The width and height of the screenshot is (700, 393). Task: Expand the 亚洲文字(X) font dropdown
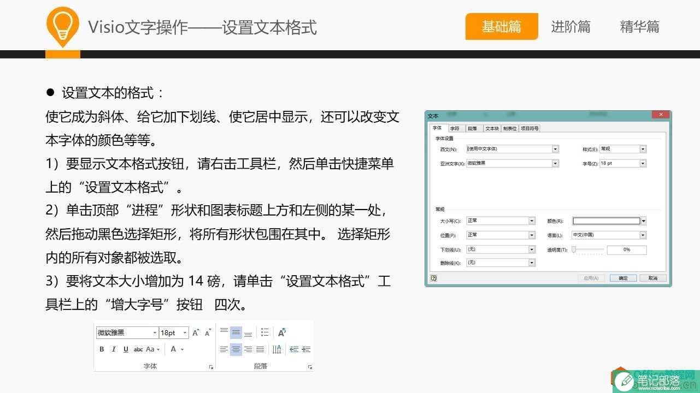[x=555, y=163]
